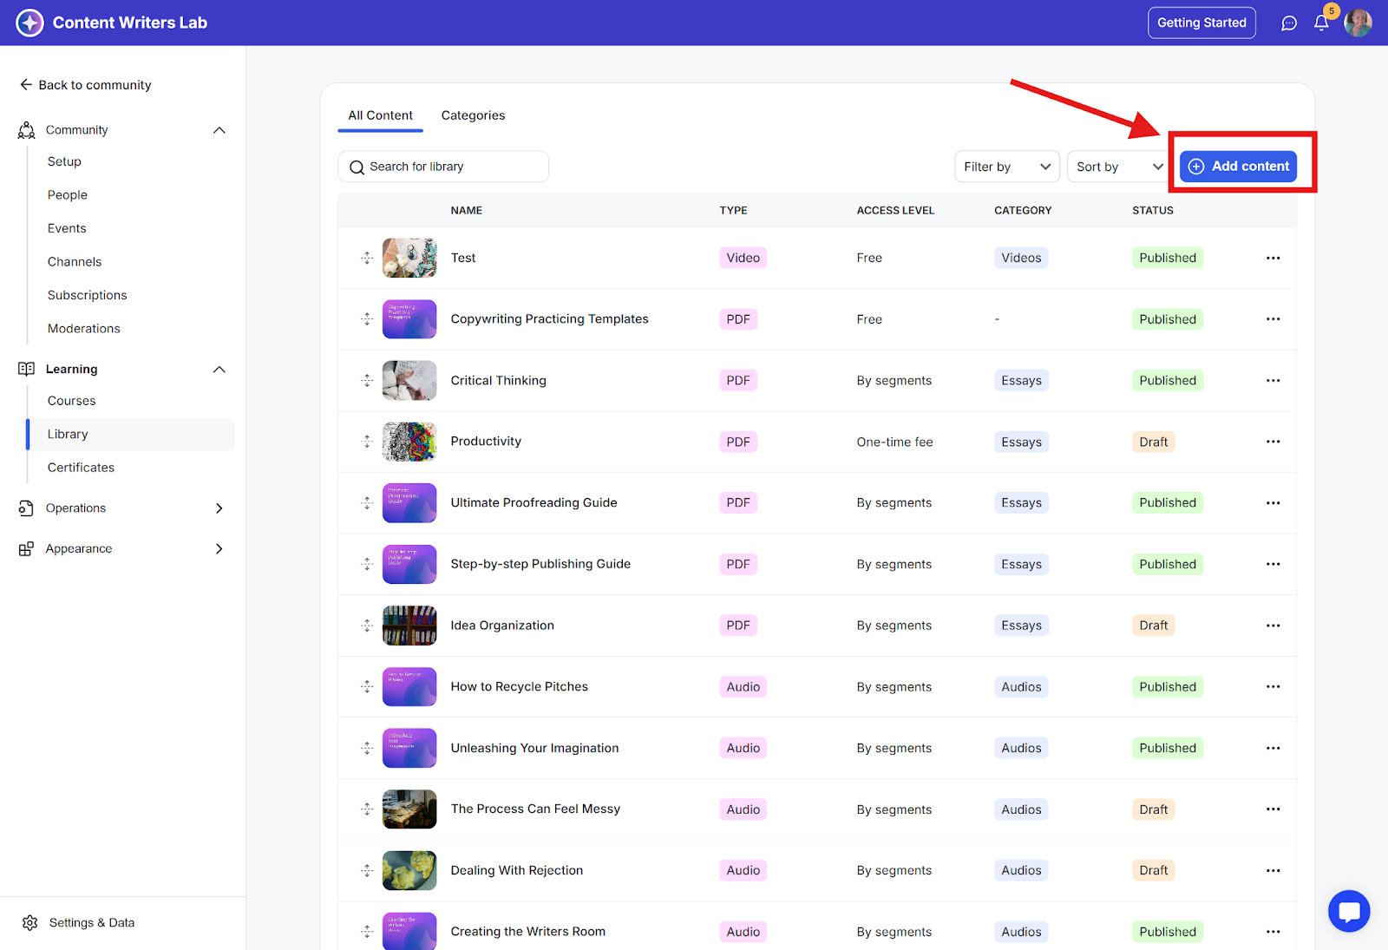This screenshot has height=950, width=1388.
Task: Open the floating support chat bubble
Action: pos(1348,911)
